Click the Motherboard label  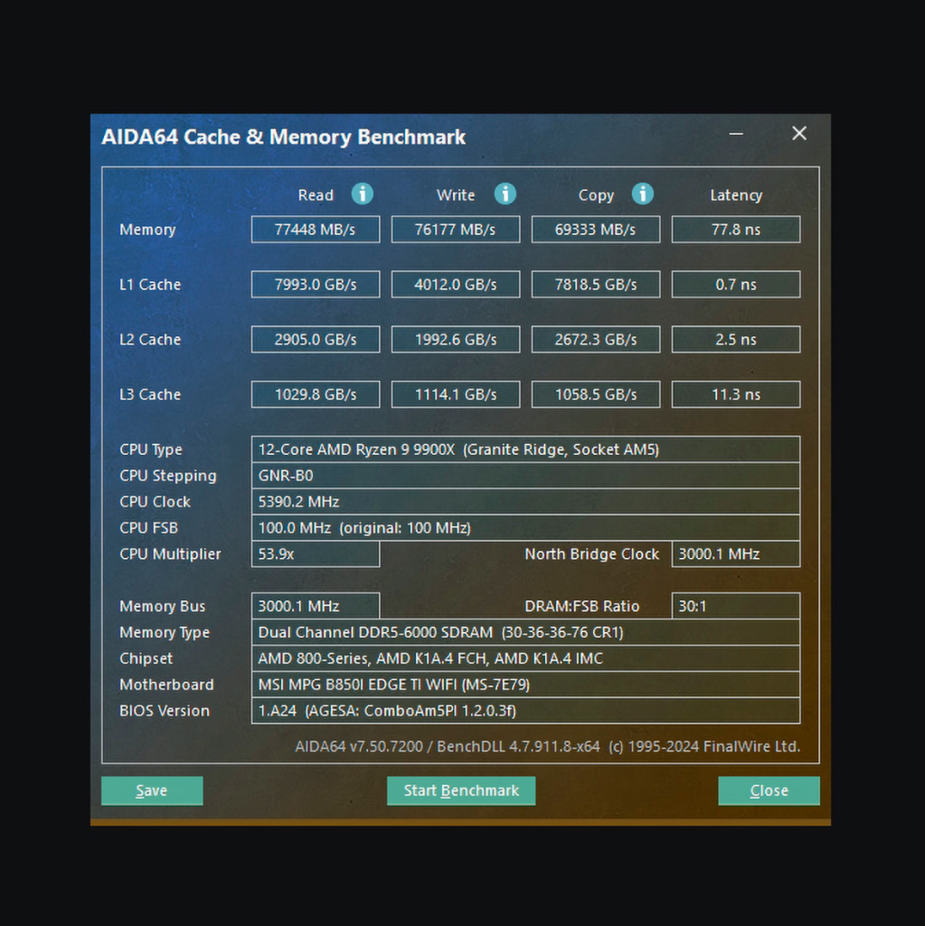pyautogui.click(x=166, y=684)
